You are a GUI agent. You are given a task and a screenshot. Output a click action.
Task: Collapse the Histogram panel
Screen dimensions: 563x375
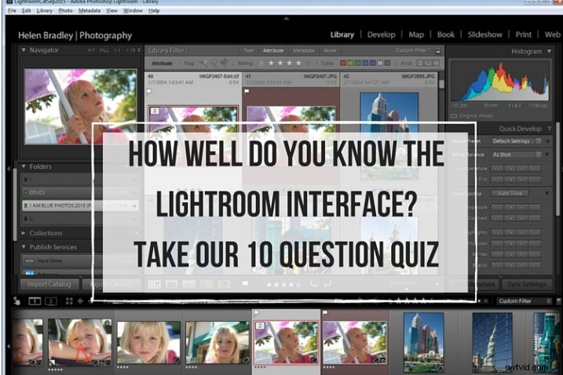click(550, 51)
